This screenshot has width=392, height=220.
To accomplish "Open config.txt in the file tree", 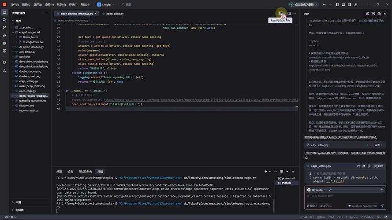I will point(25,57).
